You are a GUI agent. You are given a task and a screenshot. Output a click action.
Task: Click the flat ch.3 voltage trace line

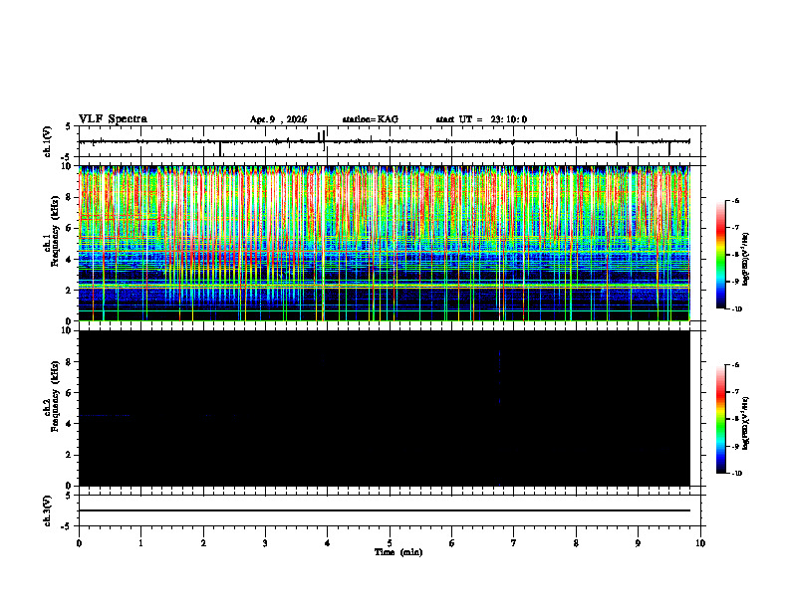[384, 510]
